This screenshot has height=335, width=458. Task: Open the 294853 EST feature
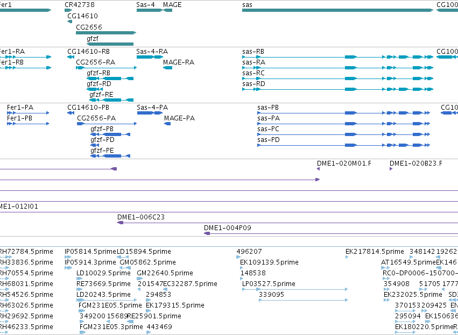149,300
